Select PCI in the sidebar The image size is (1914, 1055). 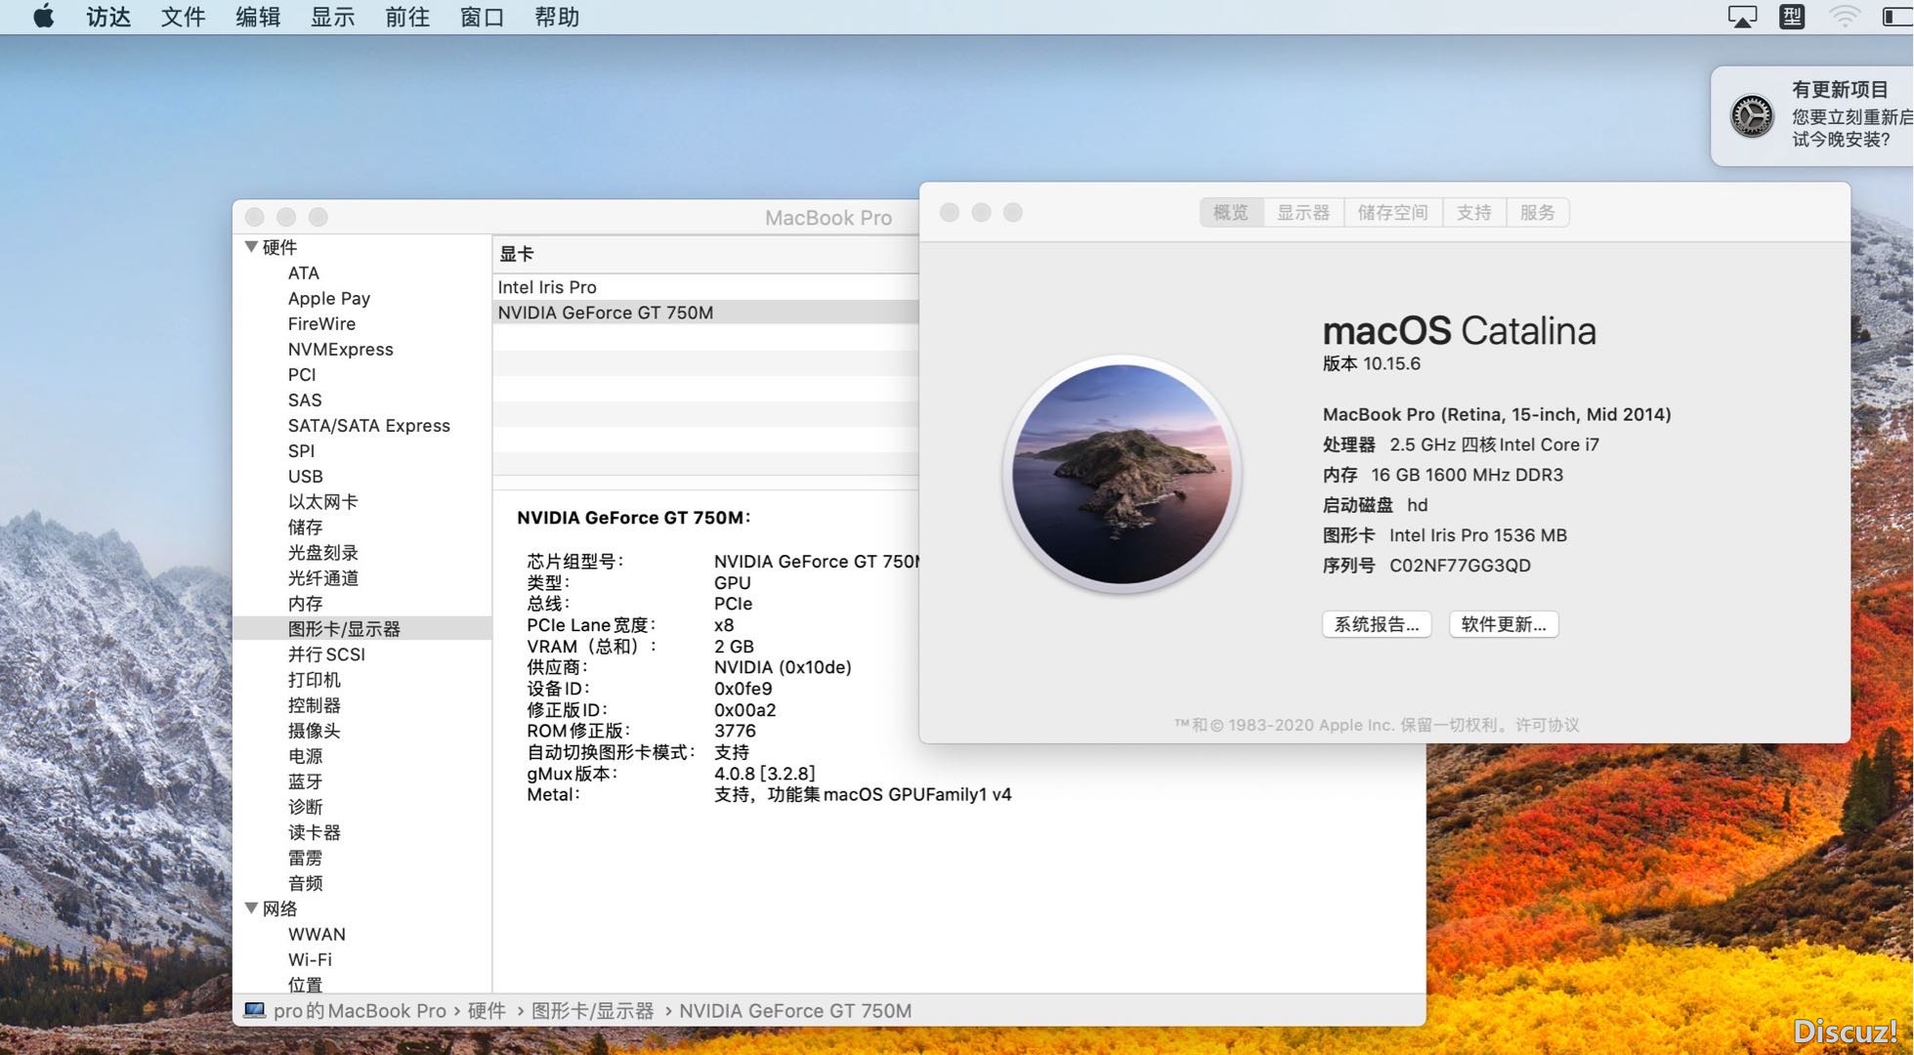click(x=302, y=374)
